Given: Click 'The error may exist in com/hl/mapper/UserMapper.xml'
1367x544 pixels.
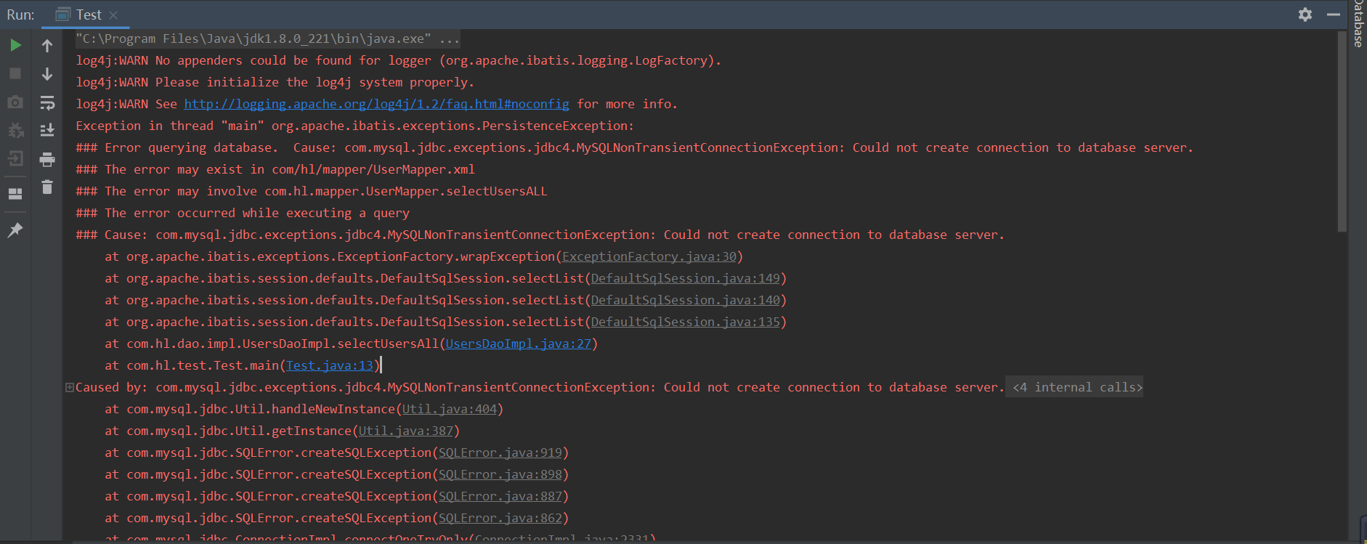Looking at the screenshot, I should (x=275, y=169).
